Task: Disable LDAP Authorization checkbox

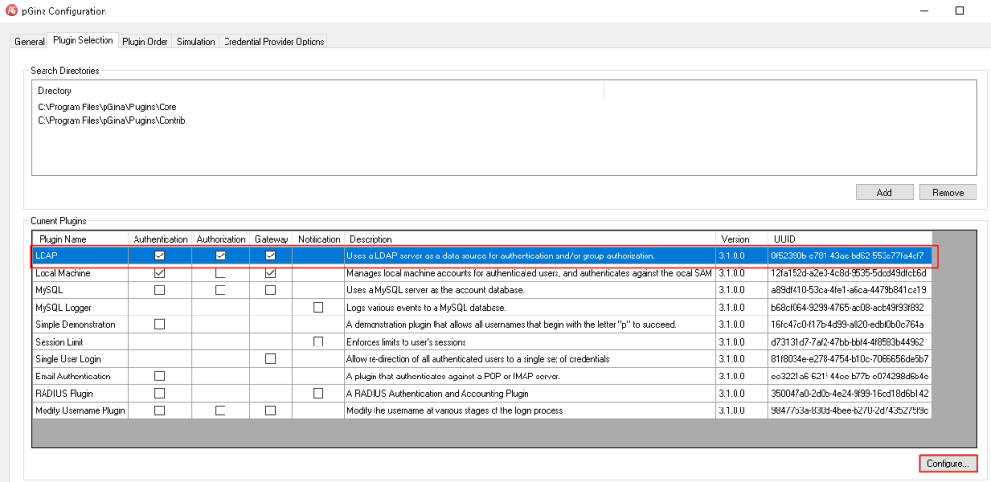Action: tap(221, 256)
